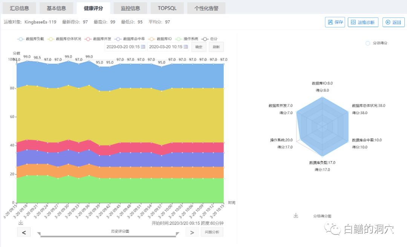Open the TOPSQL tab
Image resolution: width=407 pixels, height=247 pixels.
pos(167,8)
